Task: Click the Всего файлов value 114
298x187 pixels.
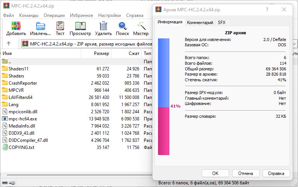Action: [283, 63]
